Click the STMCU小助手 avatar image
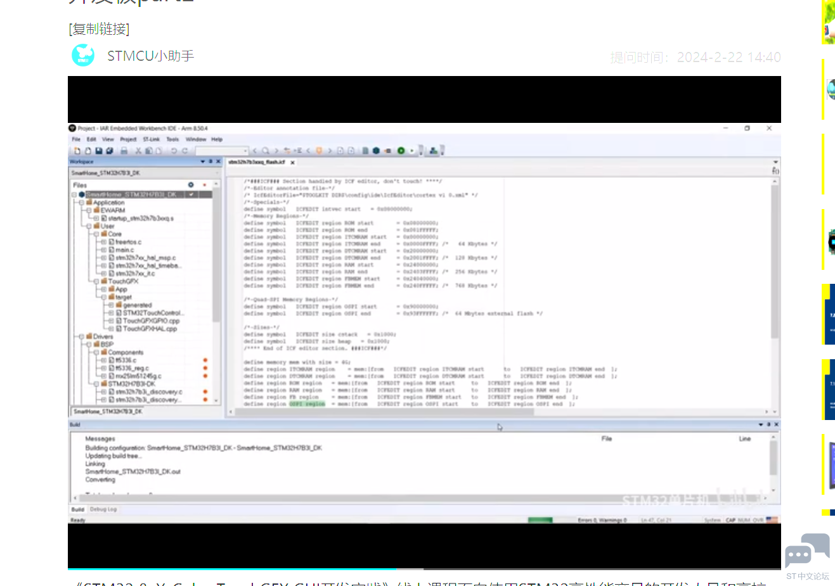This screenshot has width=835, height=586. 83,56
